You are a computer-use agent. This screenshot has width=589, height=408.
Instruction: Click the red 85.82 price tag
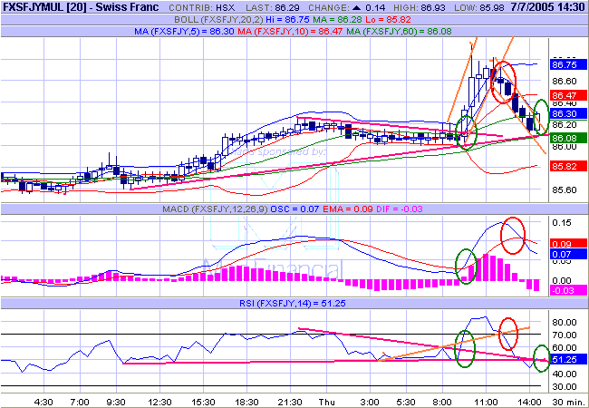tap(567, 166)
